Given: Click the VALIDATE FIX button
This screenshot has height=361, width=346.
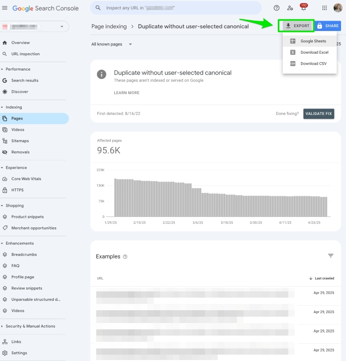Looking at the screenshot, I should tap(318, 114).
